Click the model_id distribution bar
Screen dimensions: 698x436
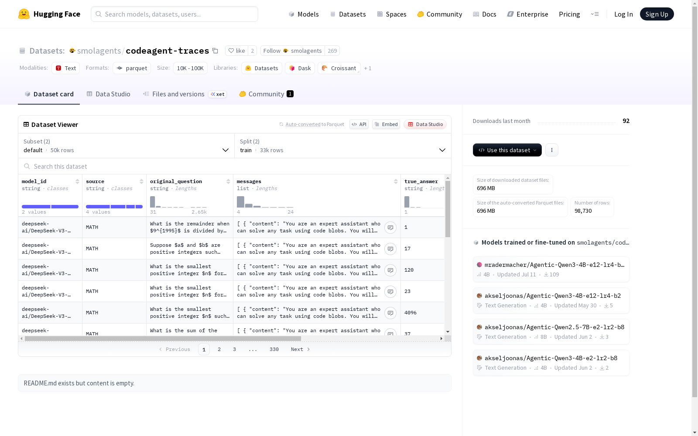click(x=50, y=207)
